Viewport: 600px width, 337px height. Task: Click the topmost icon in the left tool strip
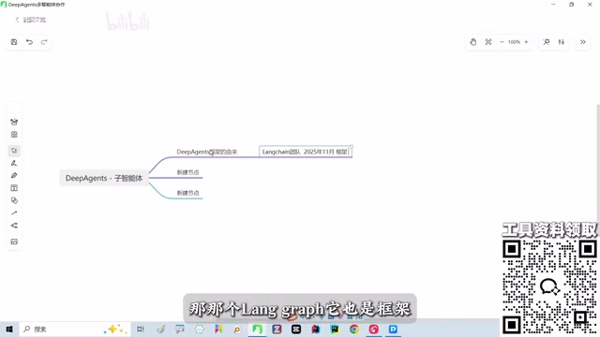coord(14,122)
